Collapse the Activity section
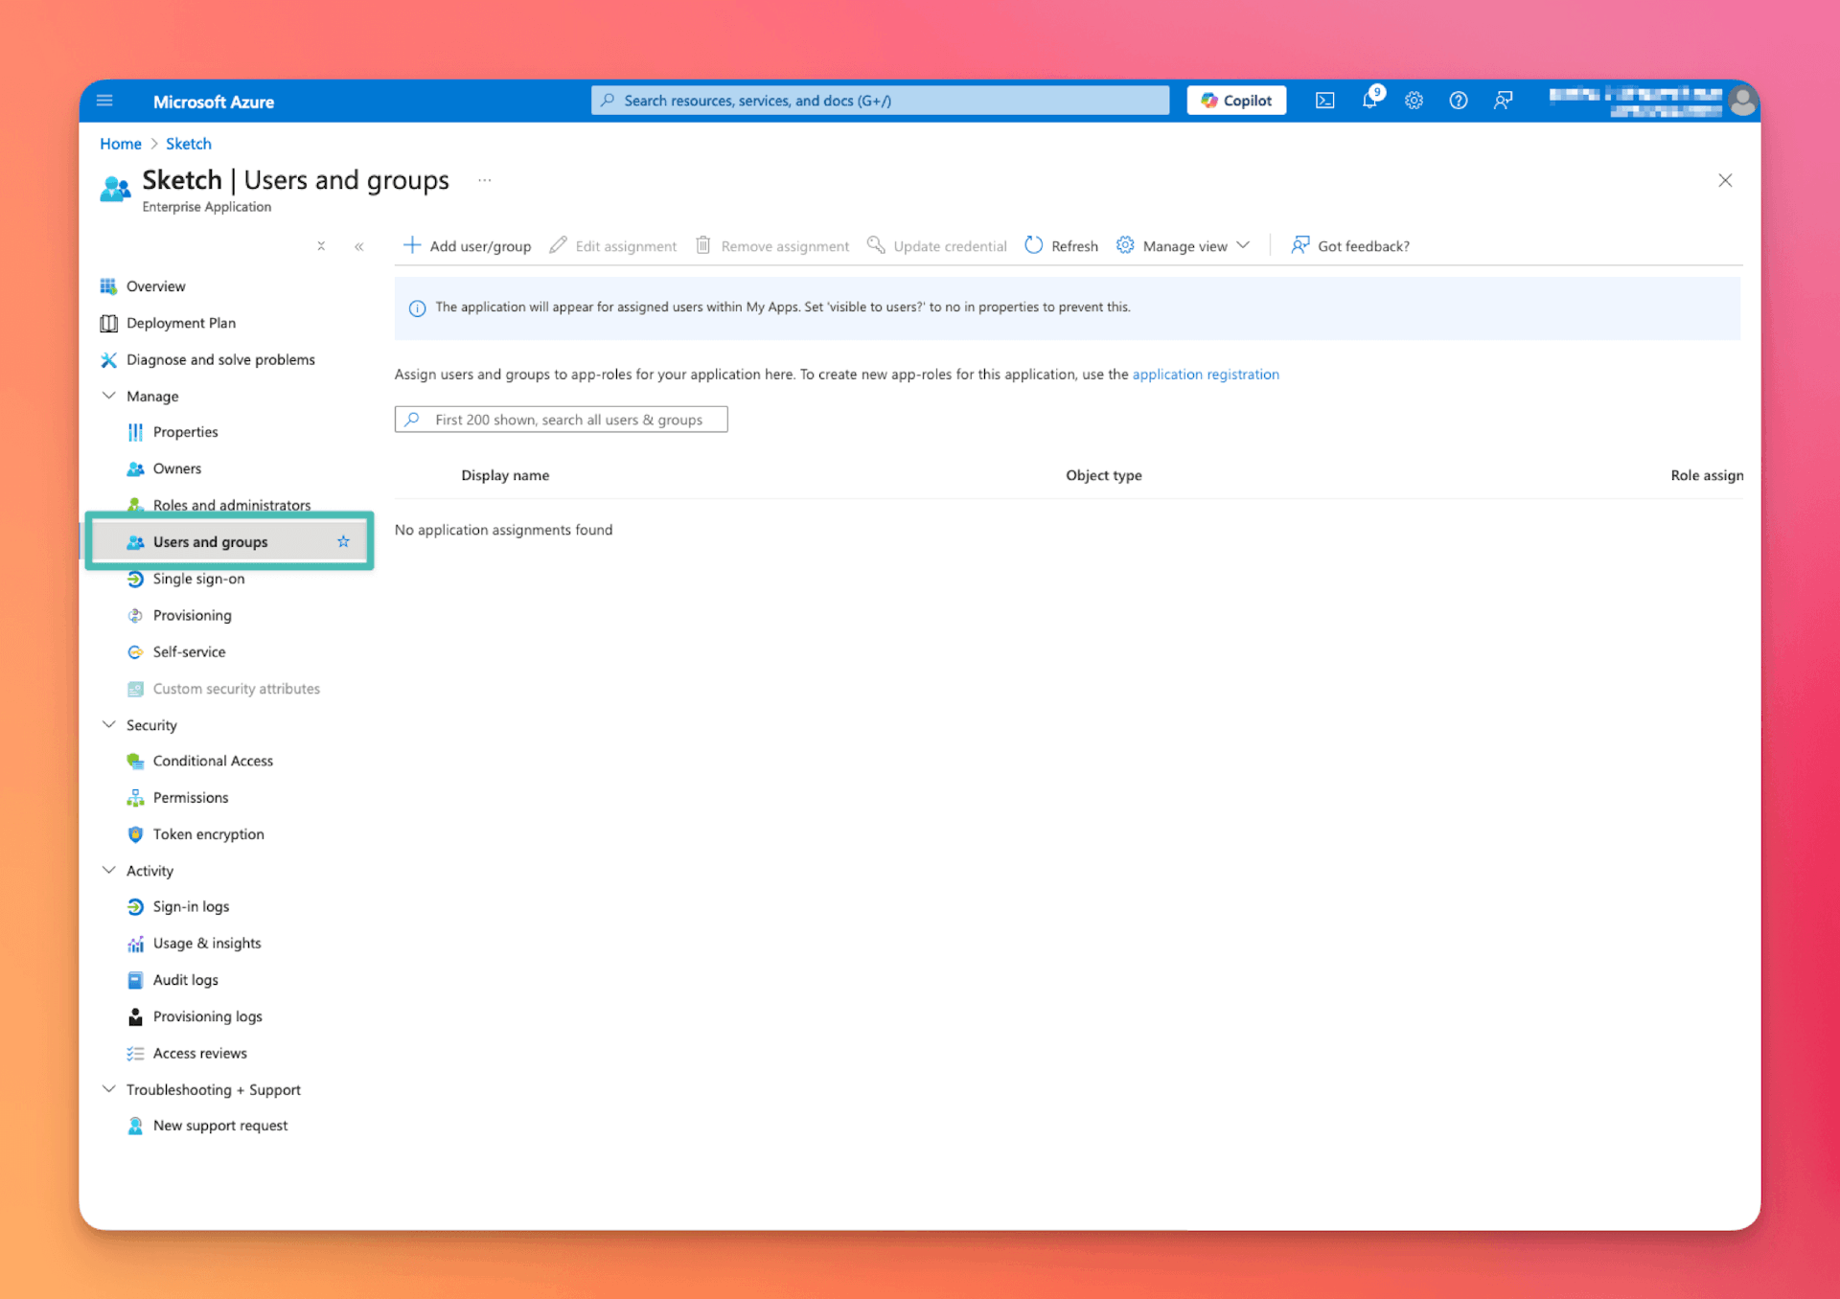Viewport: 1840px width, 1299px height. click(109, 871)
